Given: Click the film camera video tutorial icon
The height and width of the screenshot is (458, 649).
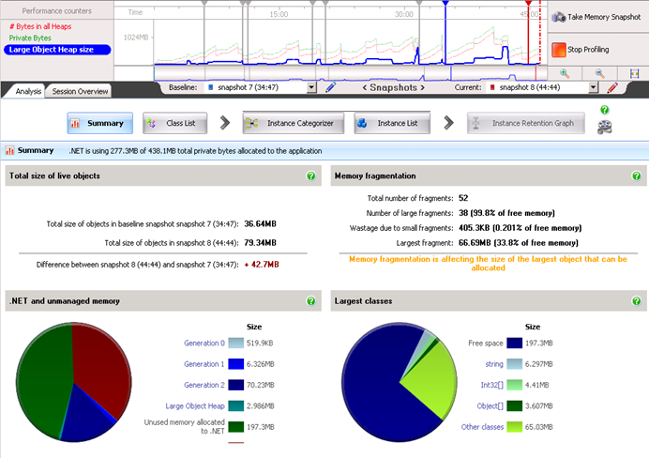Looking at the screenshot, I should (604, 127).
